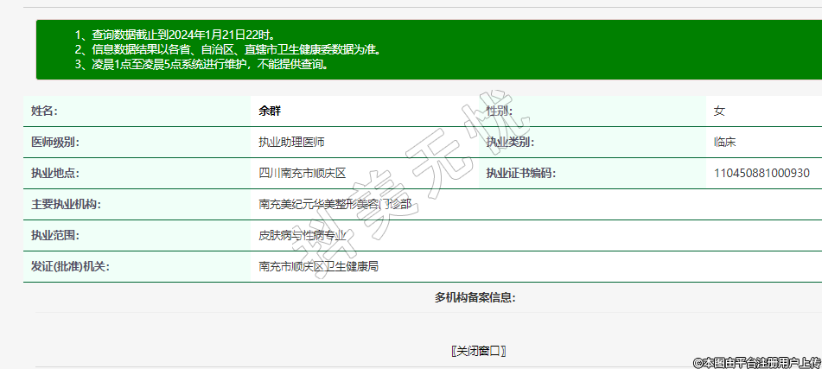The image size is (822, 369).
Task: Click the 执业地点 label
Action: pos(55,173)
